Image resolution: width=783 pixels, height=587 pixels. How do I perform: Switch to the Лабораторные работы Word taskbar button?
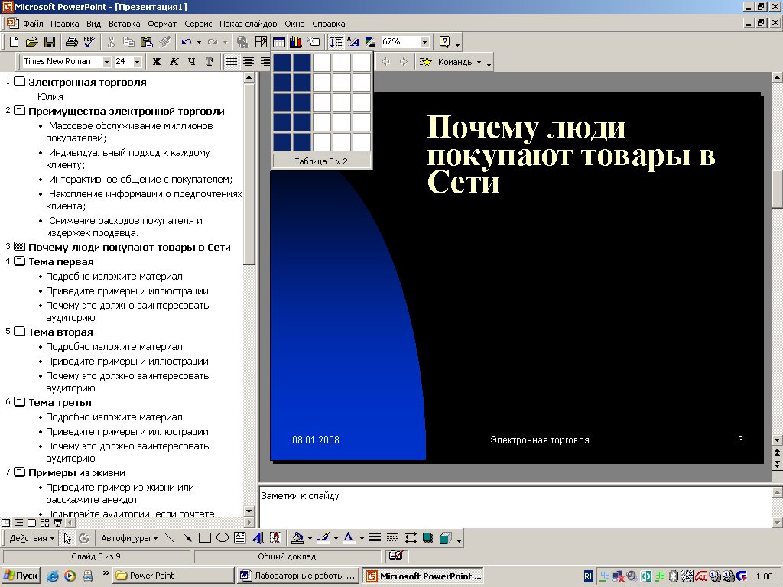[x=297, y=576]
